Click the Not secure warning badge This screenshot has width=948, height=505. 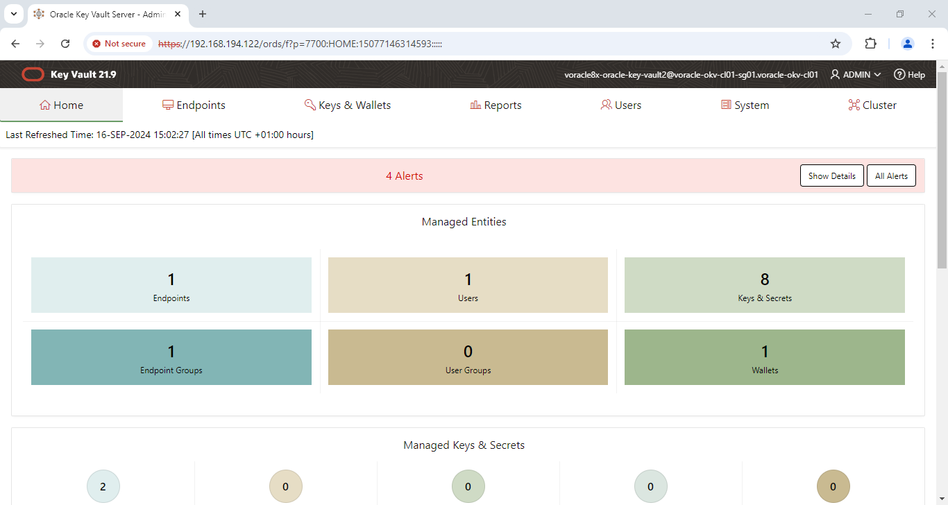pos(119,44)
